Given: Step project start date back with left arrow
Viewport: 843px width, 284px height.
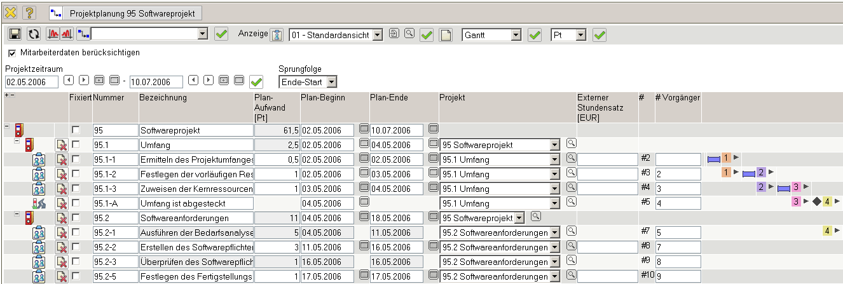Looking at the screenshot, I should pos(68,80).
